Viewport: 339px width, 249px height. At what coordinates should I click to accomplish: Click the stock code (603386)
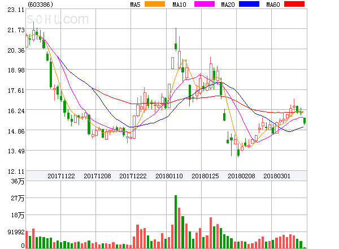click(x=40, y=5)
